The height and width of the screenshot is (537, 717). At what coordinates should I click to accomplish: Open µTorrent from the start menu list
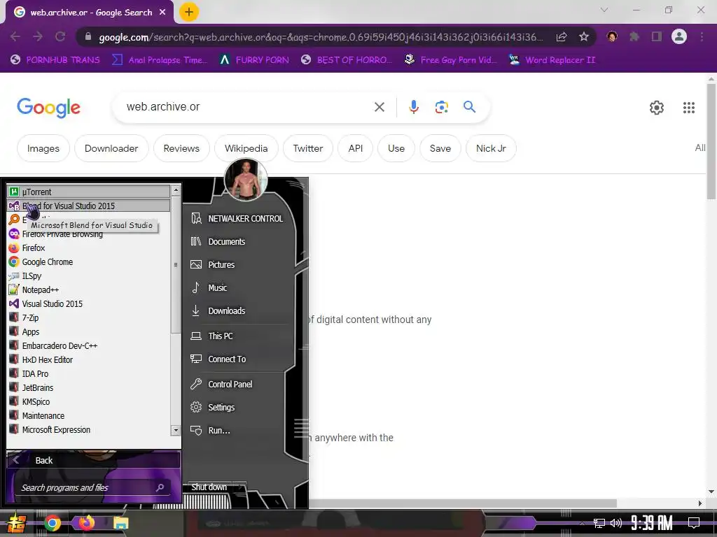point(89,192)
